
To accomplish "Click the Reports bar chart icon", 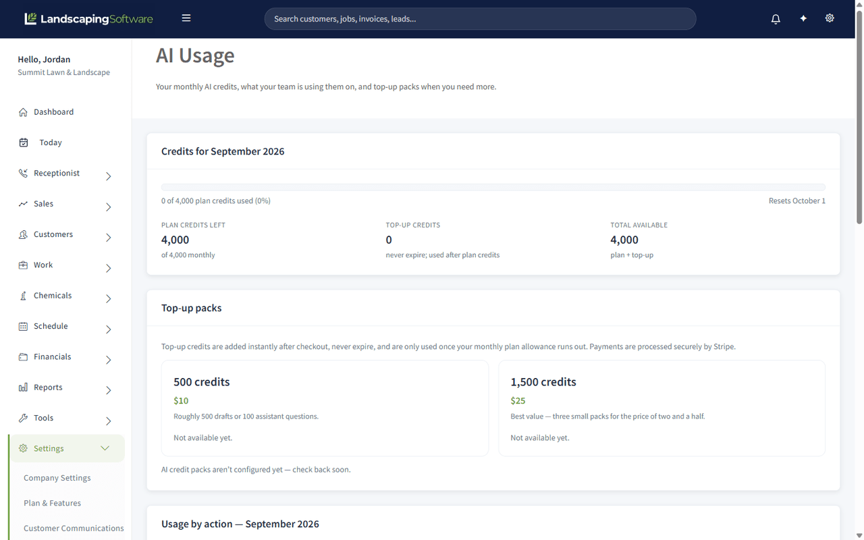I will click(x=23, y=387).
